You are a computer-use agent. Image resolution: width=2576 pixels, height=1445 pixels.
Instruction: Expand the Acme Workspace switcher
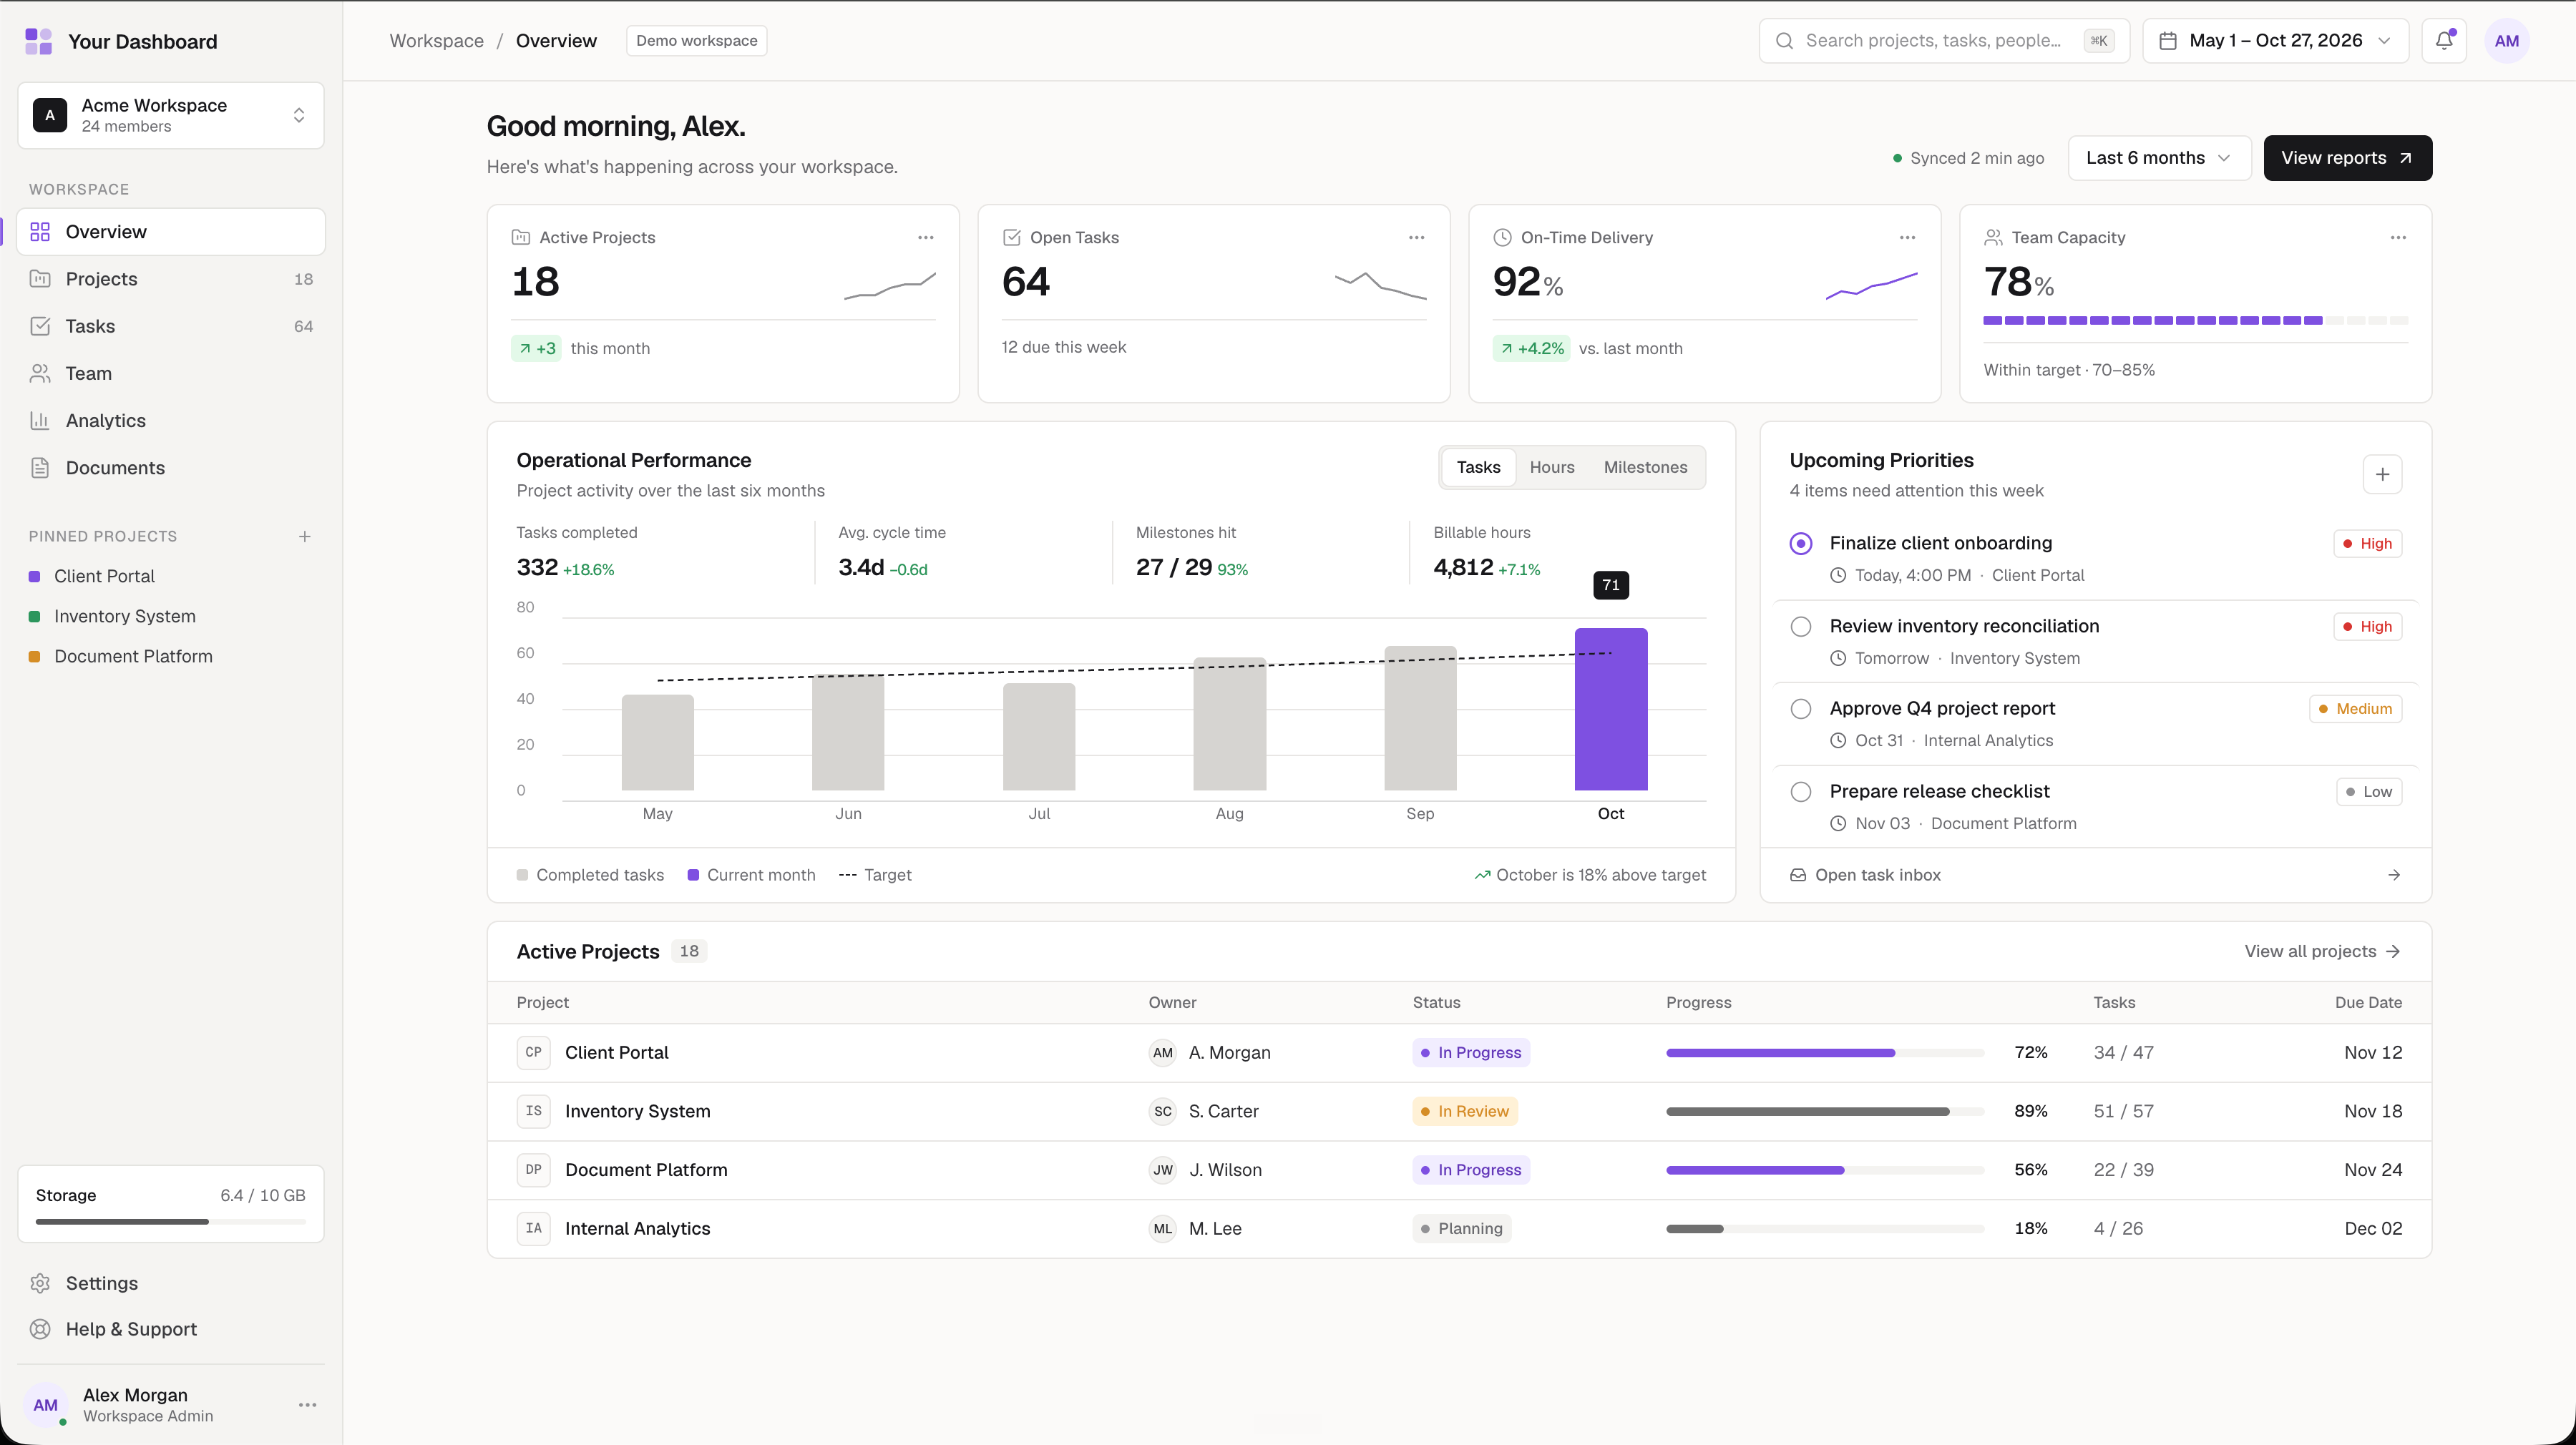tap(171, 116)
